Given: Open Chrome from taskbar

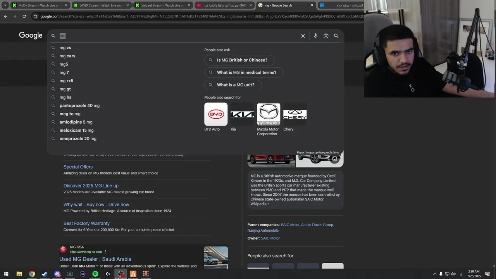Looking at the screenshot, I should [x=32, y=274].
